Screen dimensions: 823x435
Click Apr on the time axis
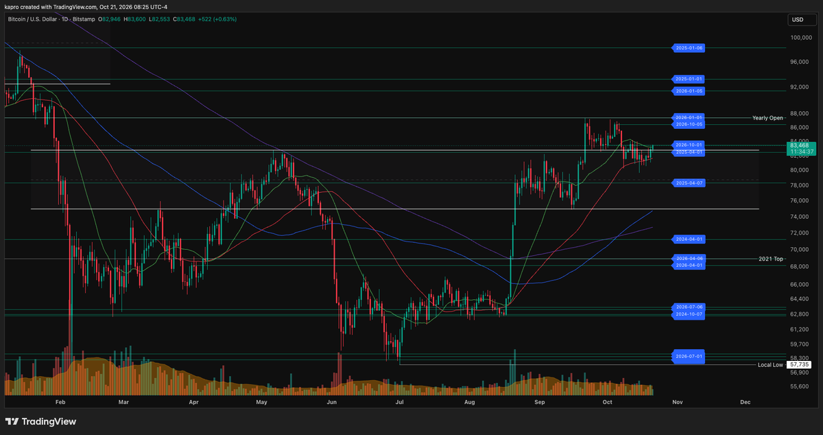[x=193, y=401]
